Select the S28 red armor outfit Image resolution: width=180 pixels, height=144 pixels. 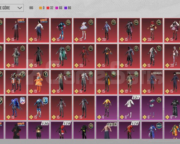[129, 130]
